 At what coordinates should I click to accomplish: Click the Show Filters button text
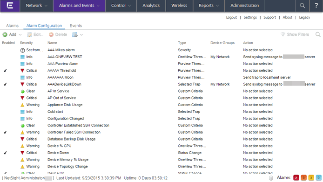coord(298,34)
